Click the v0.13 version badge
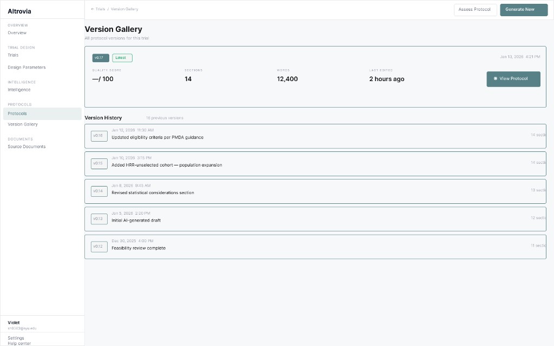 click(x=98, y=219)
